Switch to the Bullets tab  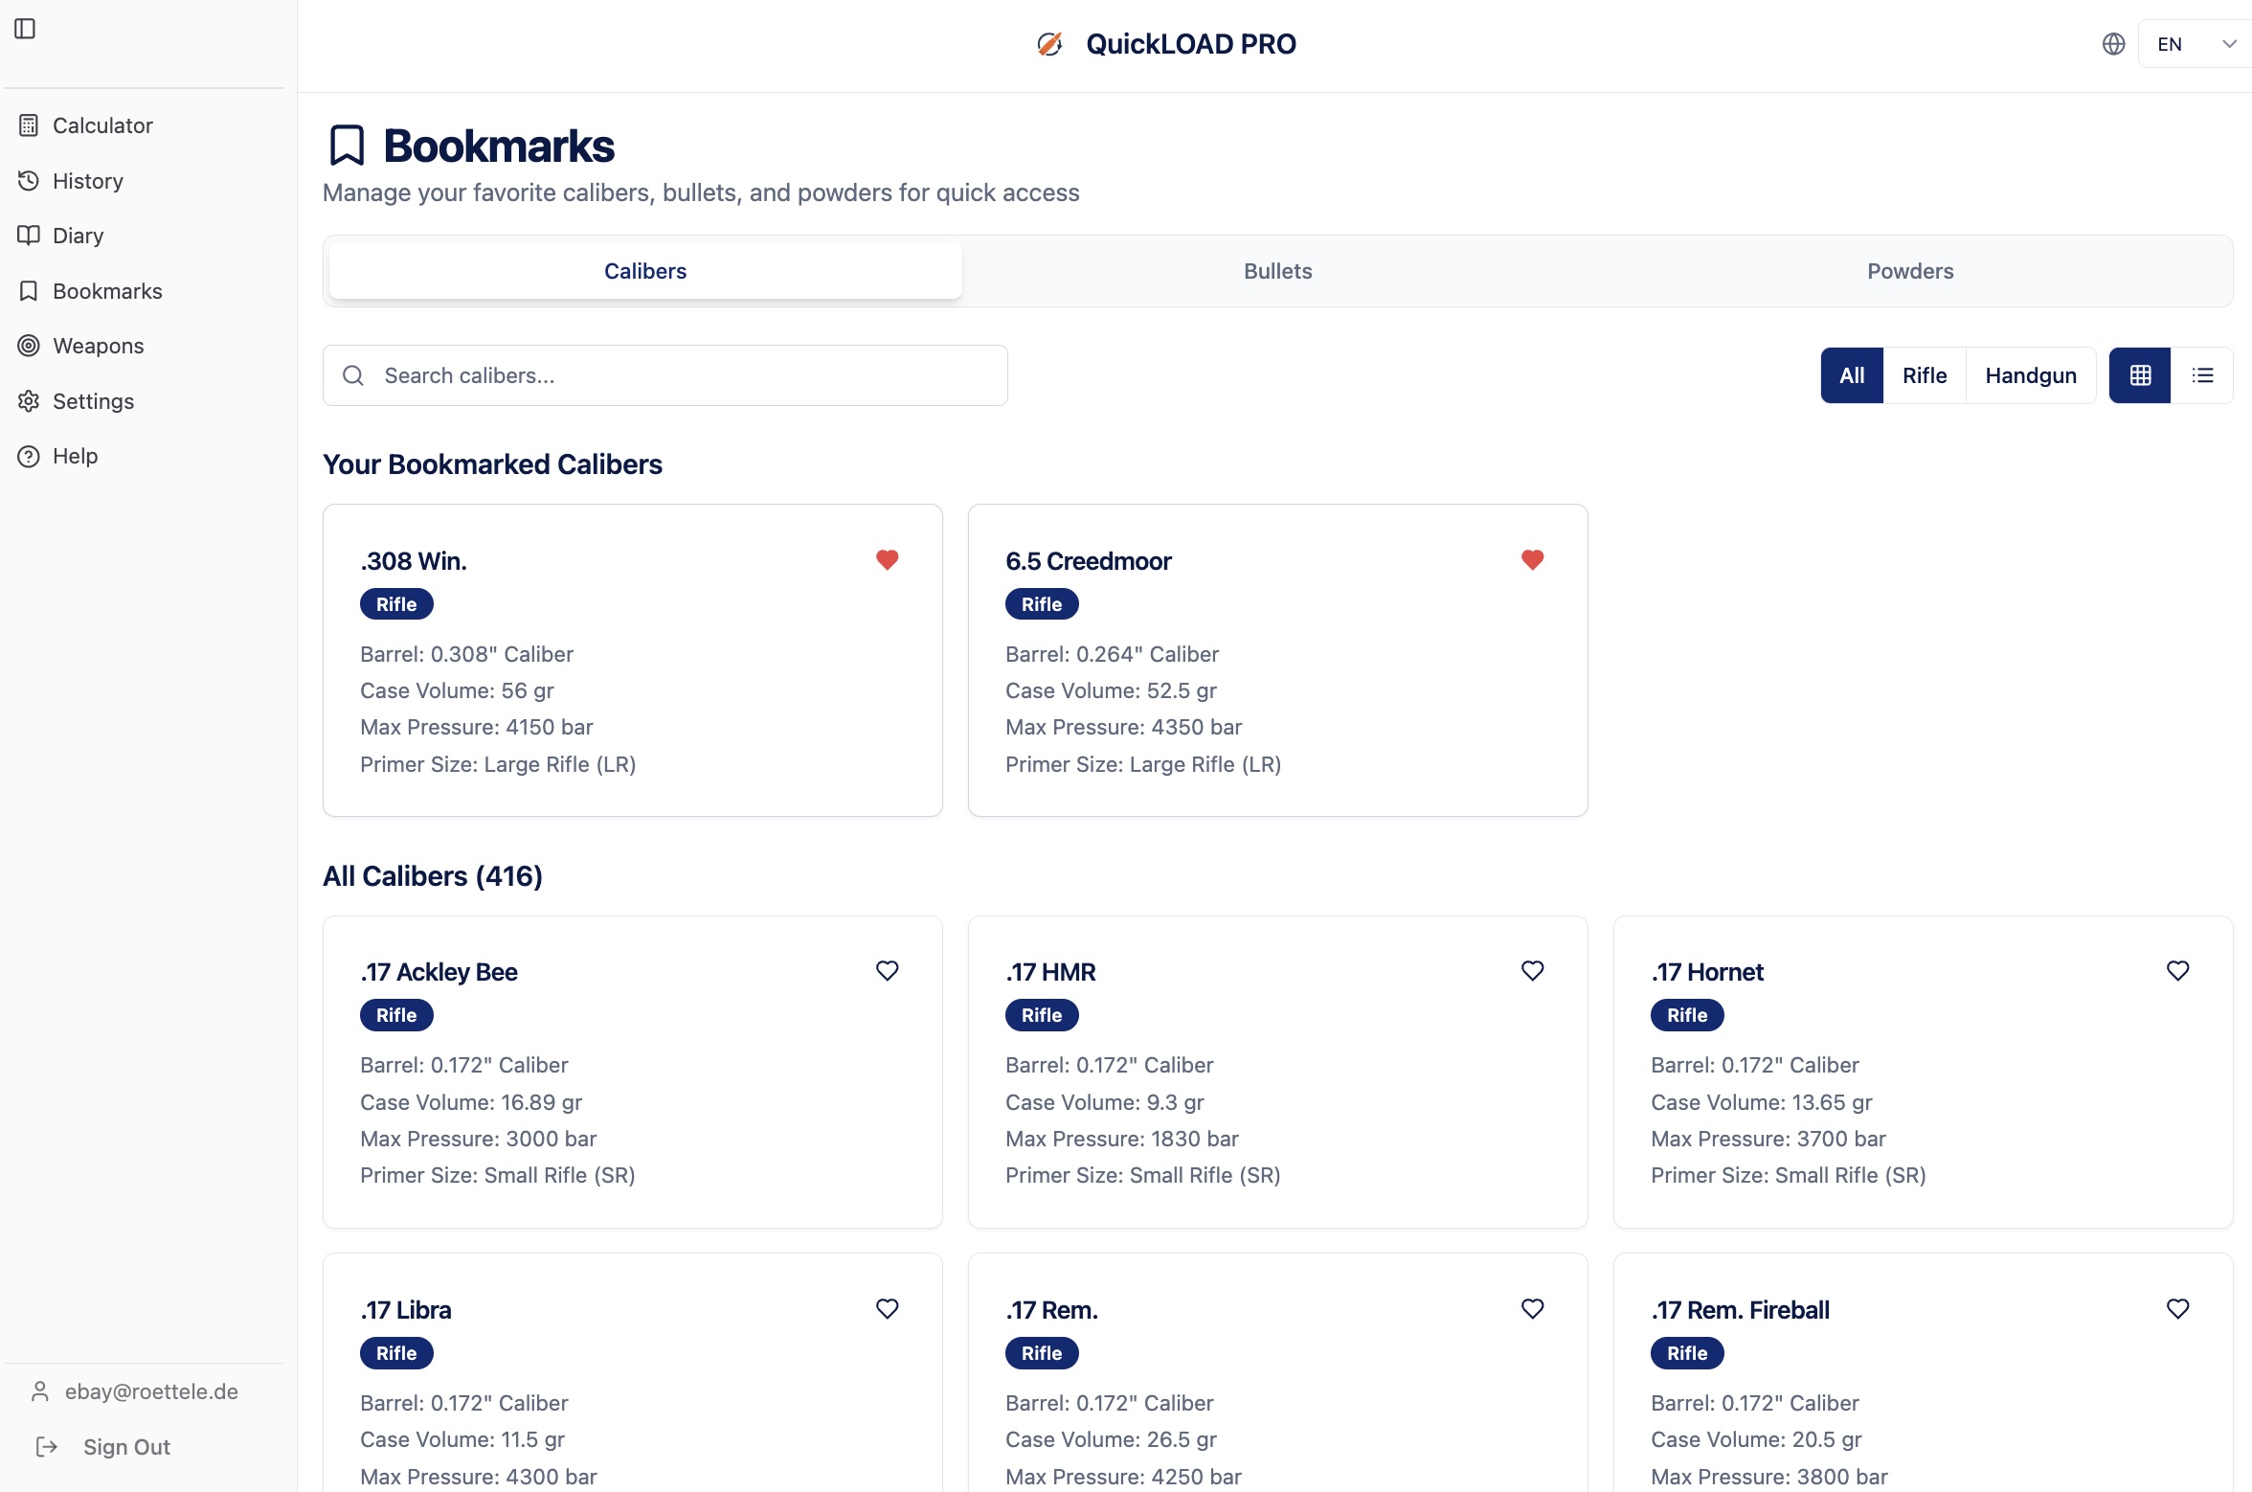1277,271
